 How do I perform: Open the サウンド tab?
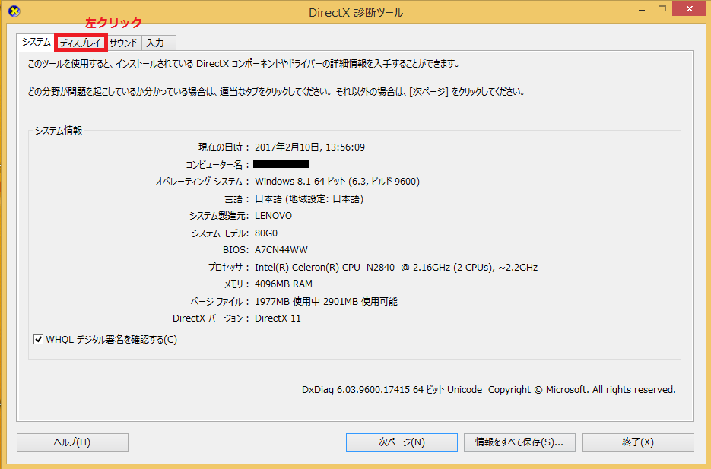[123, 43]
